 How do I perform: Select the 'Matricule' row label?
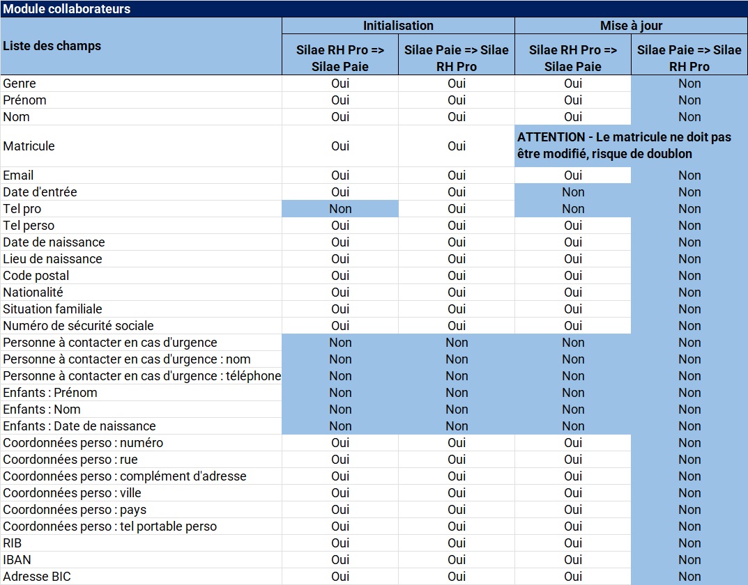(x=29, y=146)
